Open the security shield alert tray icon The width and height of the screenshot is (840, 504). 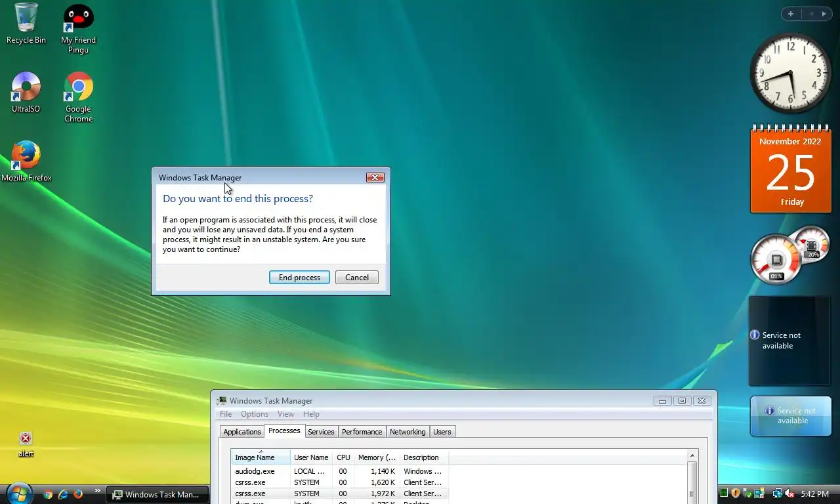point(736,493)
